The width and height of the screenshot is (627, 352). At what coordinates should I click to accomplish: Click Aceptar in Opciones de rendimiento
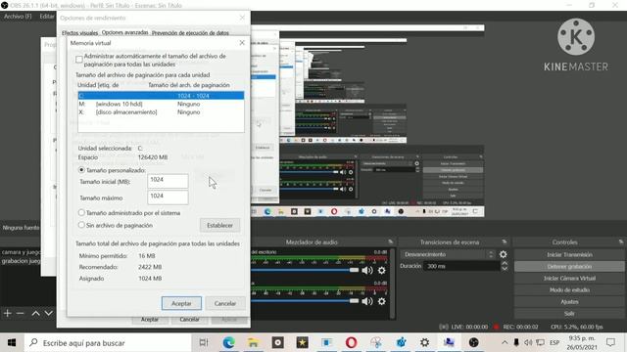tap(150, 320)
